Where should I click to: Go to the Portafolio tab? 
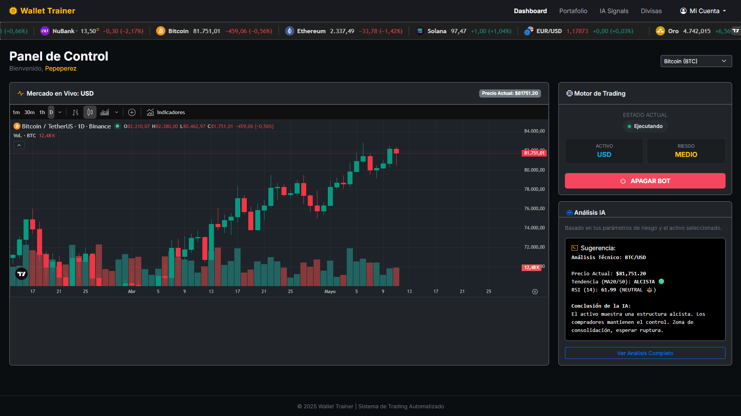coord(573,11)
